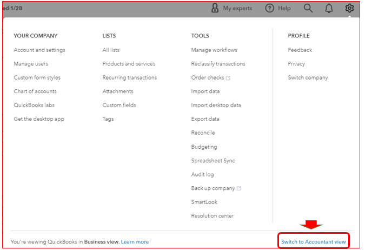Select Get the desktop app

click(x=39, y=119)
